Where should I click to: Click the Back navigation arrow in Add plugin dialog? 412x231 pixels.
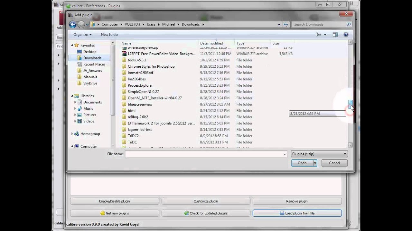[73, 24]
